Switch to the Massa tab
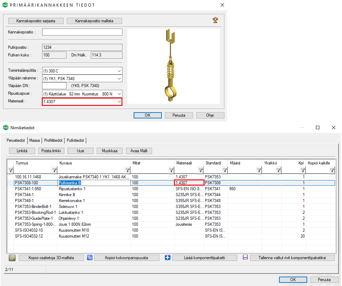This screenshot has width=342, height=286. (x=34, y=140)
